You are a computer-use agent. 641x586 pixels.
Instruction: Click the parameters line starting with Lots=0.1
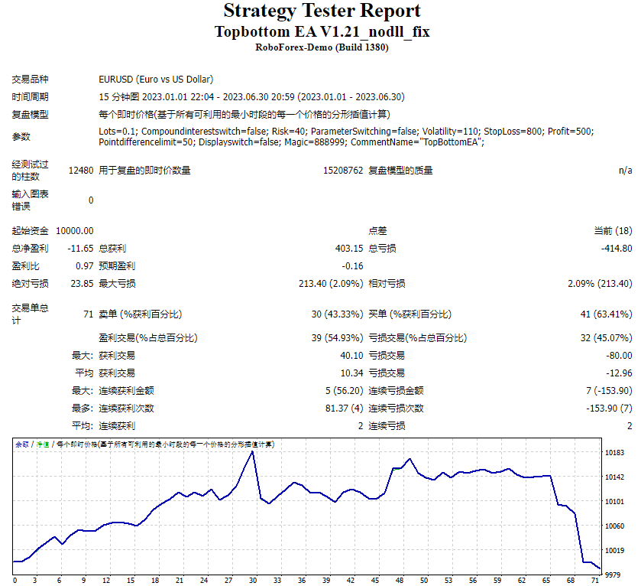[x=345, y=131]
